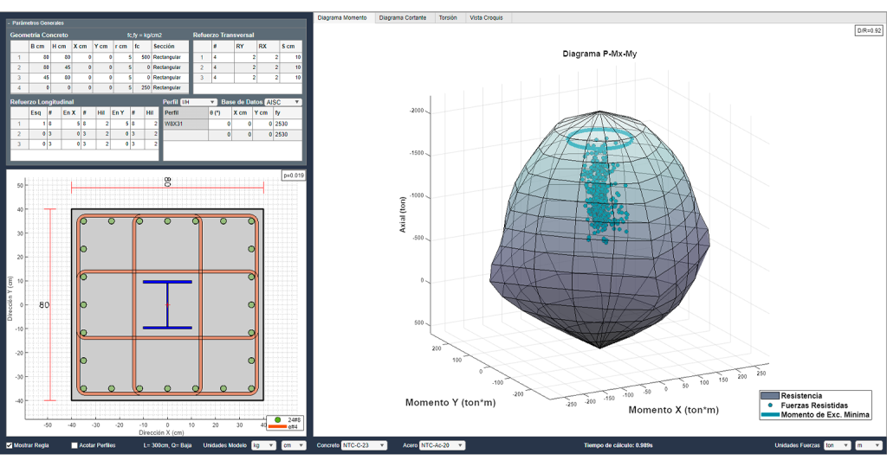Click the orange e#4 stirrup legend icon
The height and width of the screenshot is (466, 887).
tap(277, 427)
